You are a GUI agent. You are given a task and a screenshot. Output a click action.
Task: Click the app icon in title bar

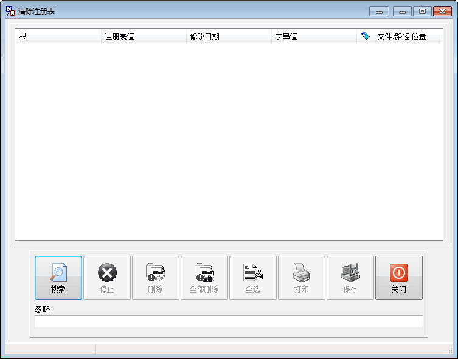(x=10, y=11)
